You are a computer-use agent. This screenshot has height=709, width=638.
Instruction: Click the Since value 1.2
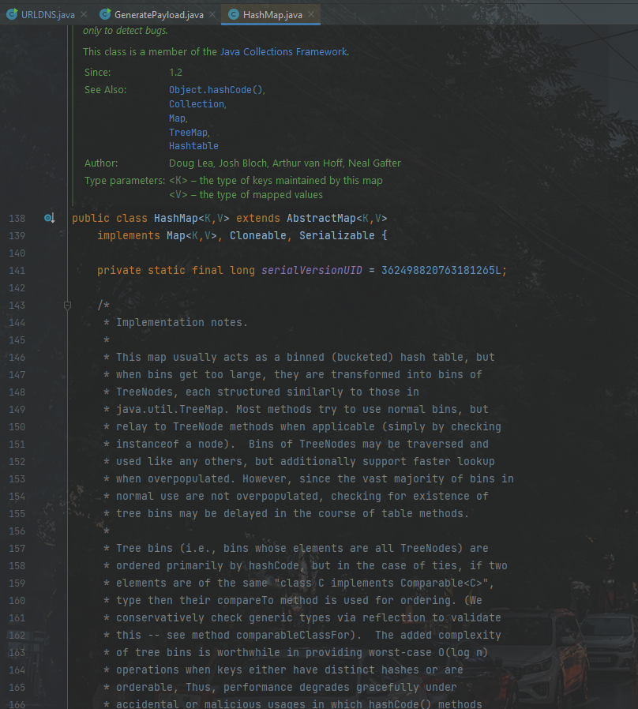click(175, 73)
